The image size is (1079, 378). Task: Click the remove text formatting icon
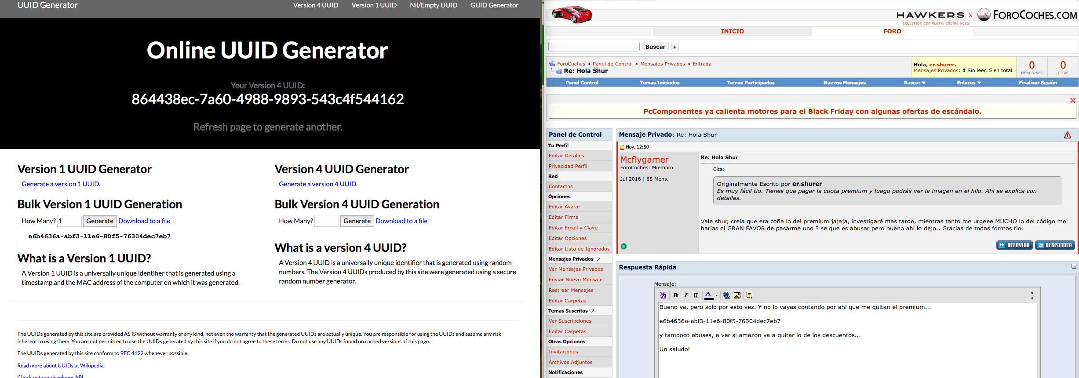[x=663, y=295]
